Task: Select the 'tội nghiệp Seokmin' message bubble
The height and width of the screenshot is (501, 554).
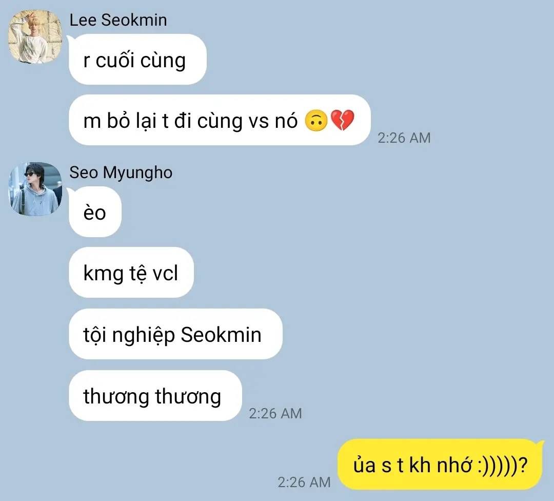Action: point(175,334)
